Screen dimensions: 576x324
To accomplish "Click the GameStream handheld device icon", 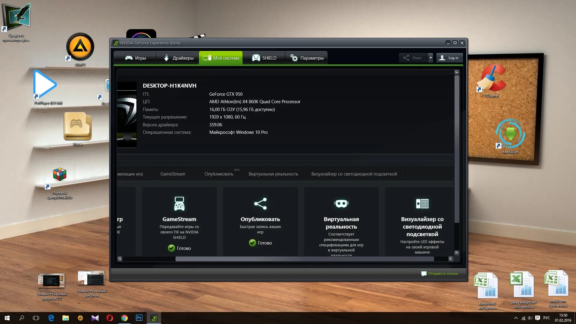I will click(179, 204).
